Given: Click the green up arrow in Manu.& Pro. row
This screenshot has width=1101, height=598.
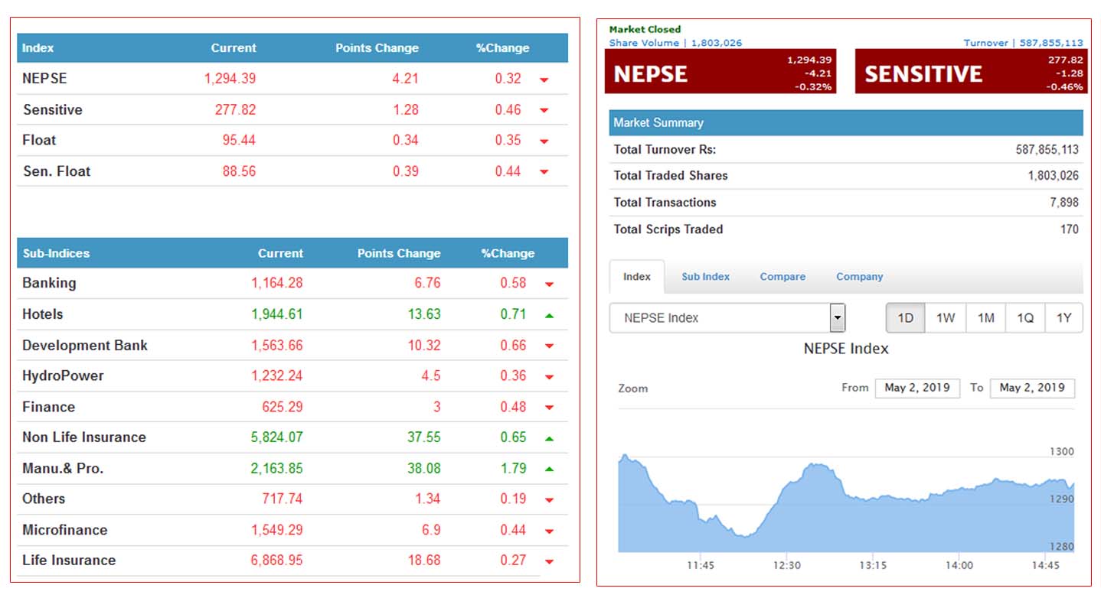Looking at the screenshot, I should (x=549, y=469).
